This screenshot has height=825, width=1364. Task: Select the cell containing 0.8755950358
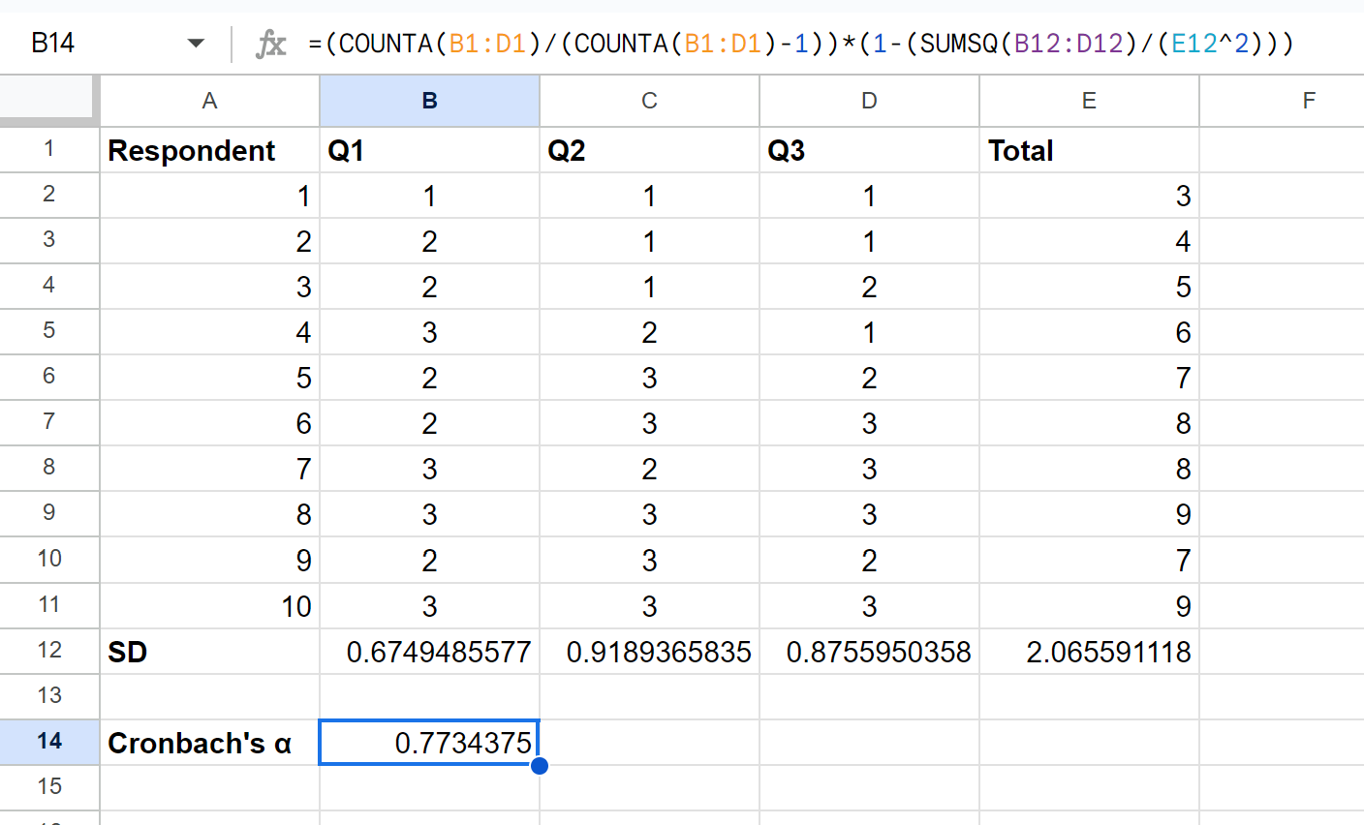(869, 652)
